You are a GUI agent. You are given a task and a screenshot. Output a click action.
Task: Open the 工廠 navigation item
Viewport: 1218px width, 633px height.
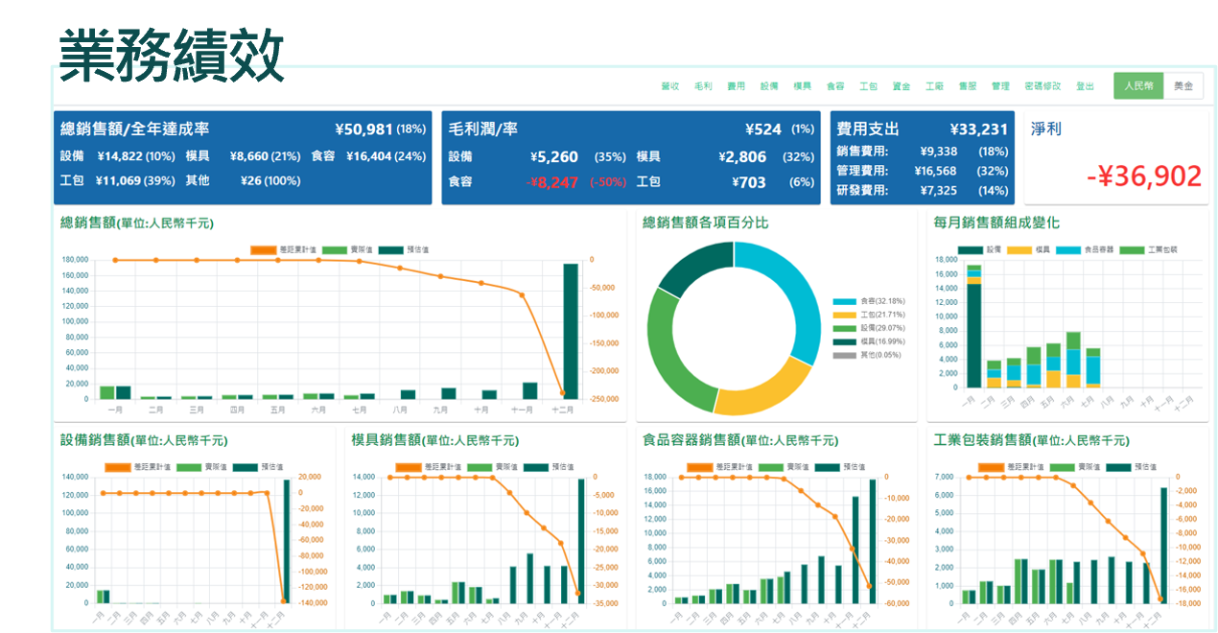point(933,85)
